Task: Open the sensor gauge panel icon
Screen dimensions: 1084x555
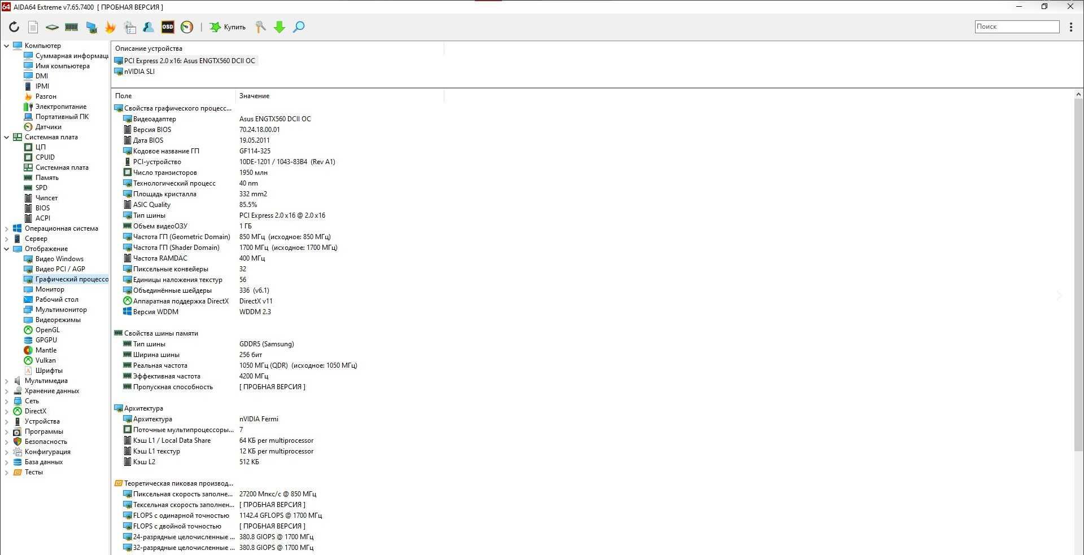Action: pyautogui.click(x=187, y=27)
